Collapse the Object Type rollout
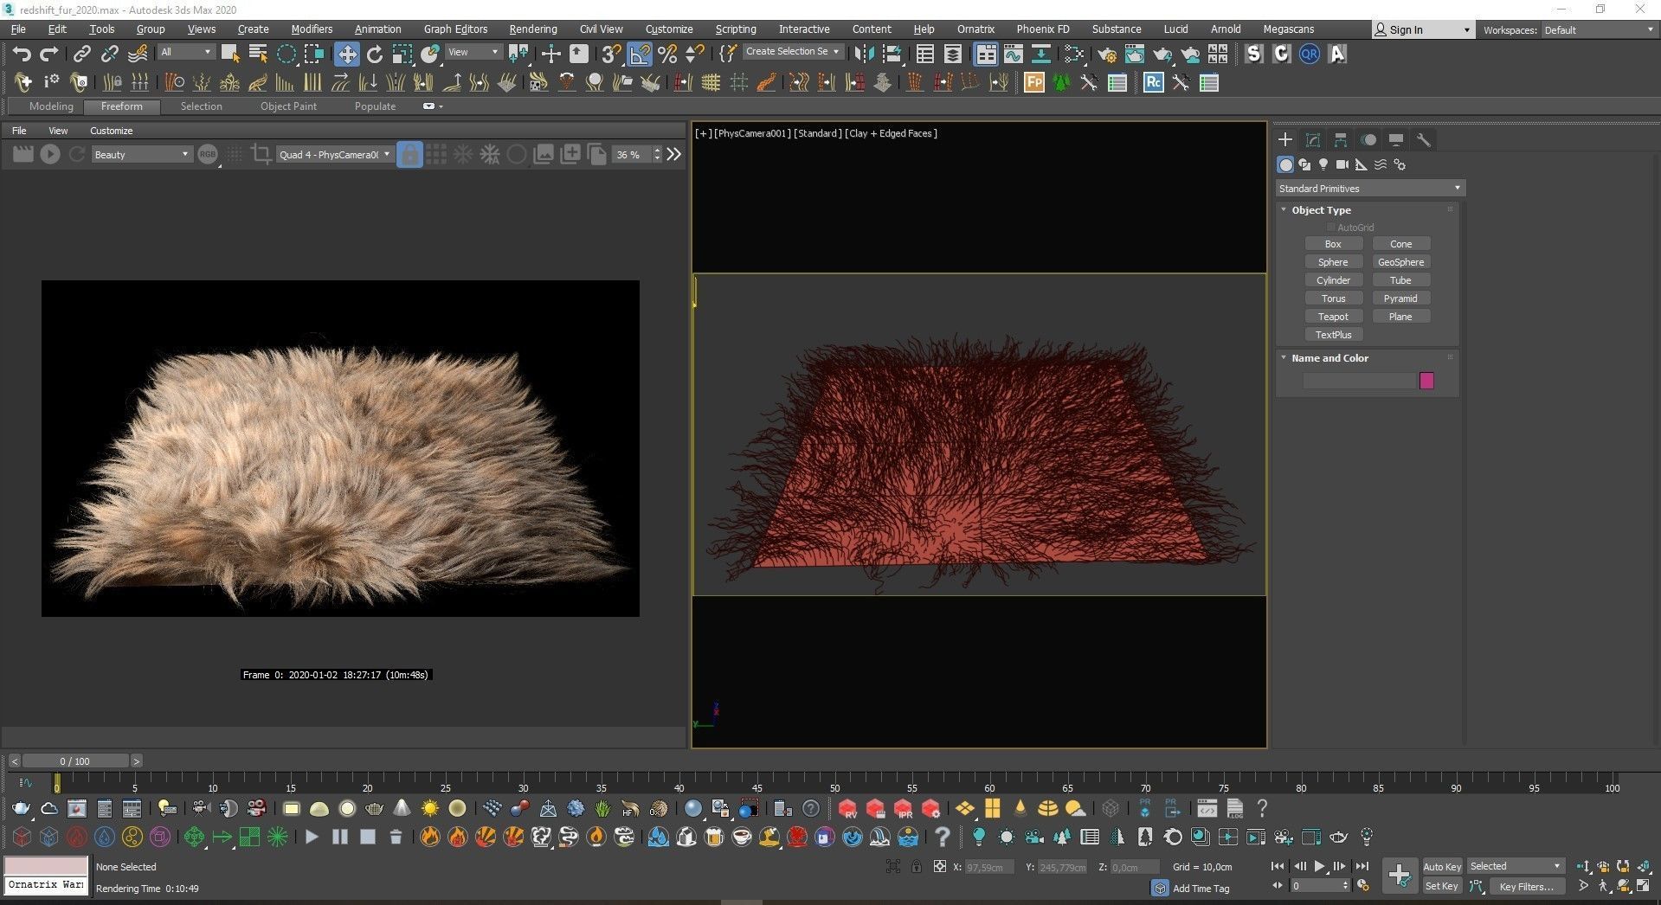The width and height of the screenshot is (1661, 905). coord(1321,210)
